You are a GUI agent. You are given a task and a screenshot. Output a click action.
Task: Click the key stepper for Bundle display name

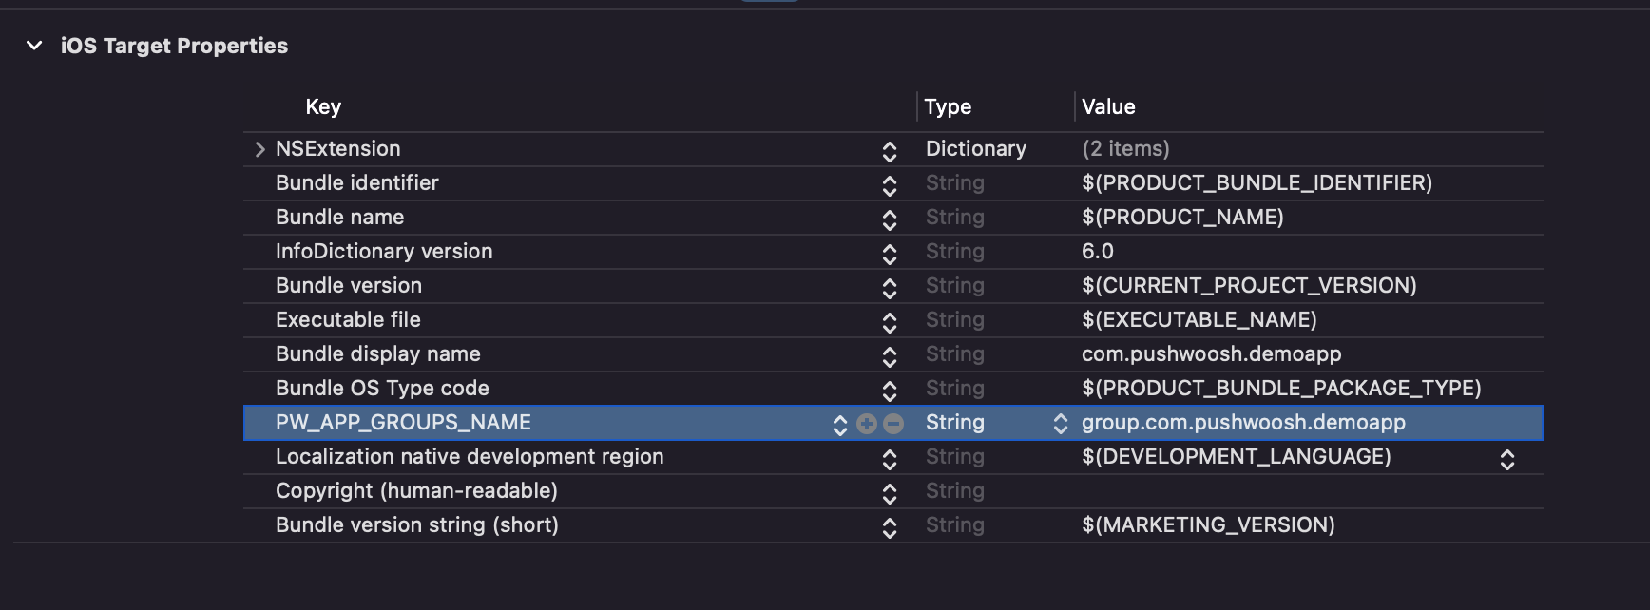[x=889, y=356]
